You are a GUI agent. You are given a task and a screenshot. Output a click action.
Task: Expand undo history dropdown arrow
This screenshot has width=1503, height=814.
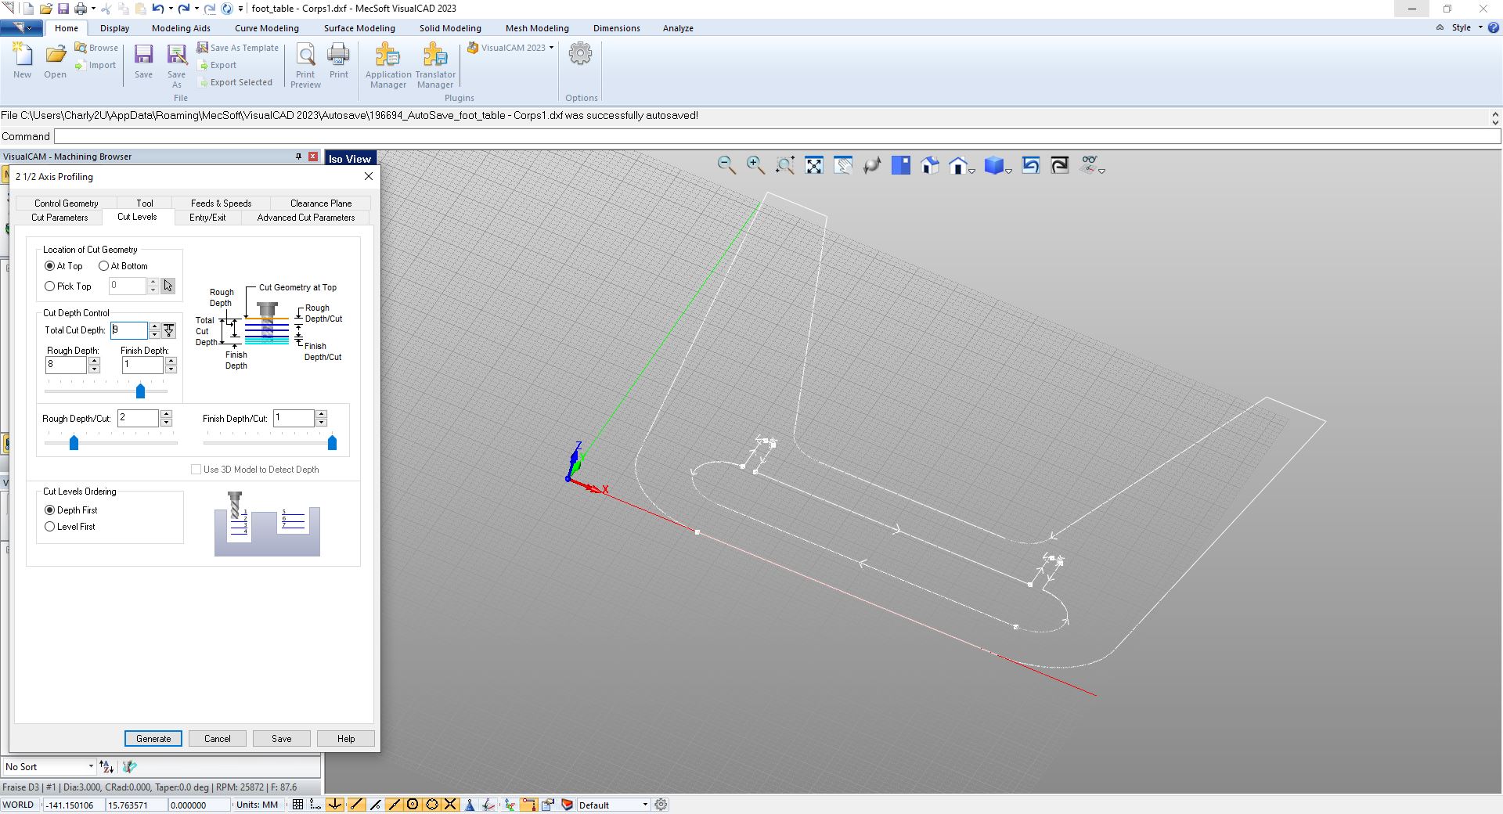(x=171, y=9)
